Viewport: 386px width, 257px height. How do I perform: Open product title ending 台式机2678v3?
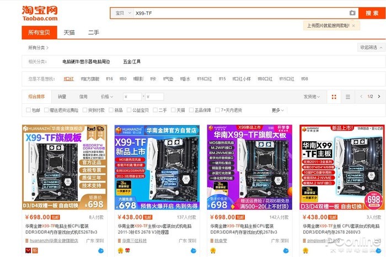pyautogui.click(x=244, y=229)
